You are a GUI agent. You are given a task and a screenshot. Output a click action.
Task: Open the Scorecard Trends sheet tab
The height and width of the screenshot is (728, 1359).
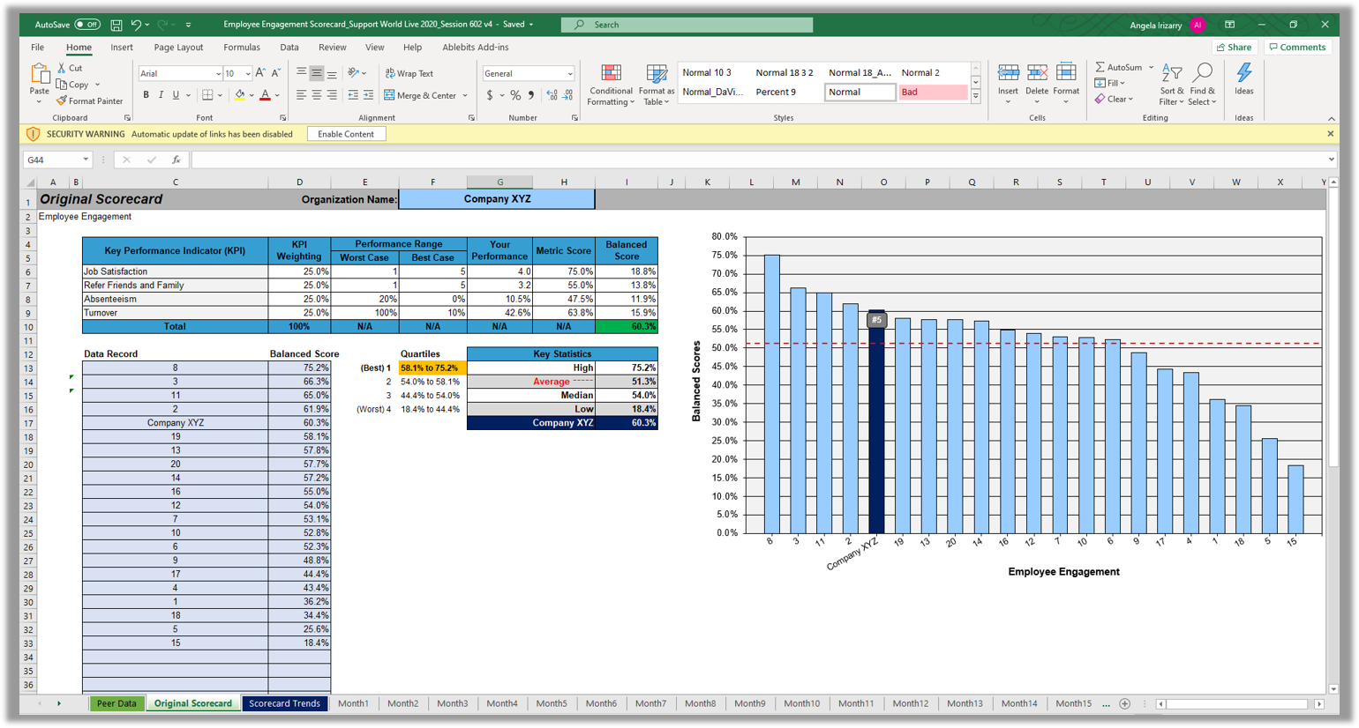point(284,703)
